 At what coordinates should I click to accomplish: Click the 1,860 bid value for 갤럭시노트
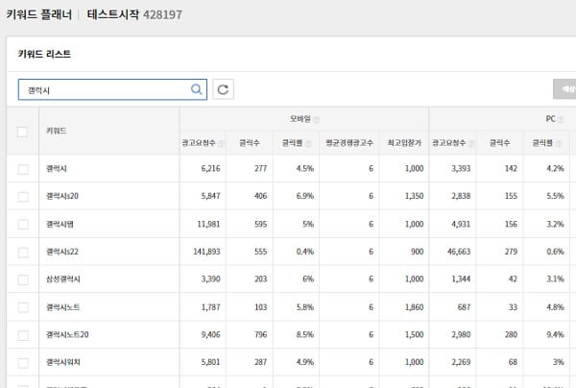(x=414, y=307)
